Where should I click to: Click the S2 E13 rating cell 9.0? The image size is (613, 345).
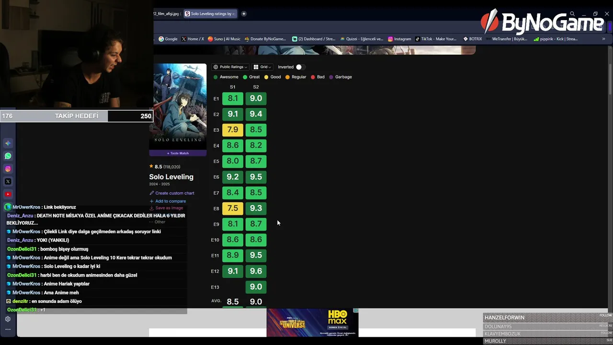[256, 287]
